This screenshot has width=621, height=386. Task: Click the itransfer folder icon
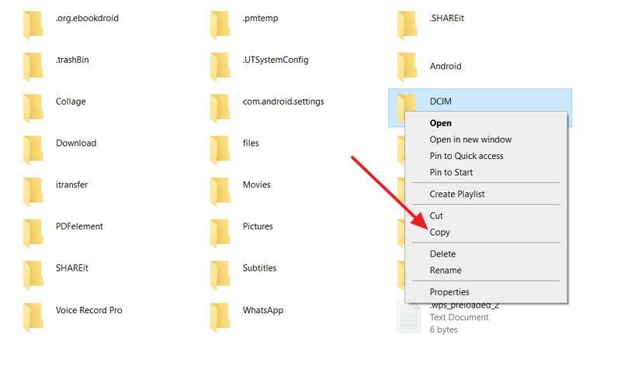(33, 191)
